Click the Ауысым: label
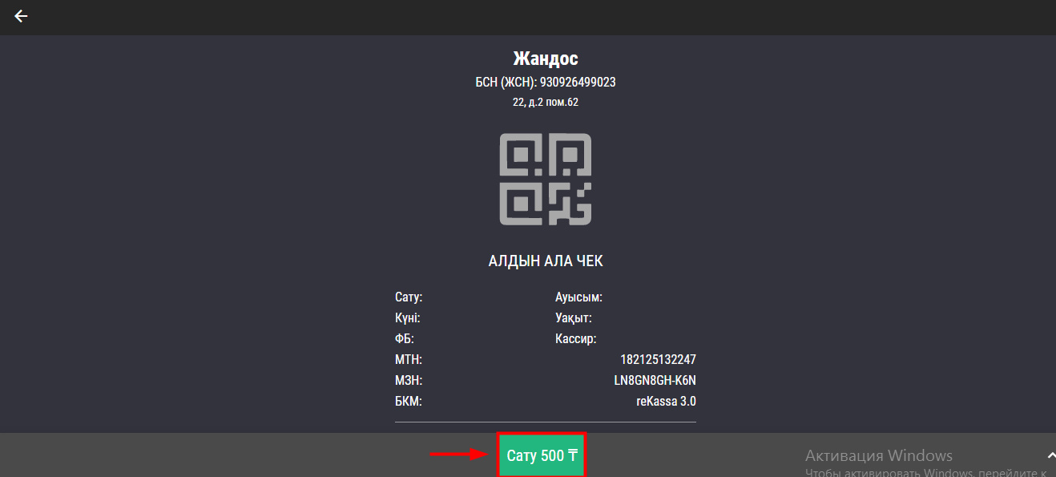The image size is (1056, 477). tap(578, 297)
